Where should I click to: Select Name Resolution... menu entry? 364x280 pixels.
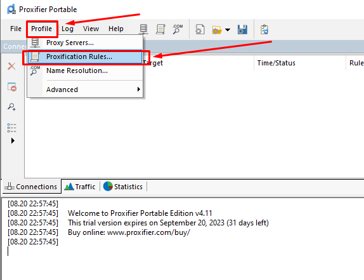coord(85,70)
